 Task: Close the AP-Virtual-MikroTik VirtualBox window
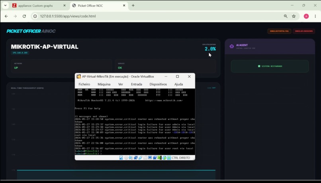(x=189, y=77)
